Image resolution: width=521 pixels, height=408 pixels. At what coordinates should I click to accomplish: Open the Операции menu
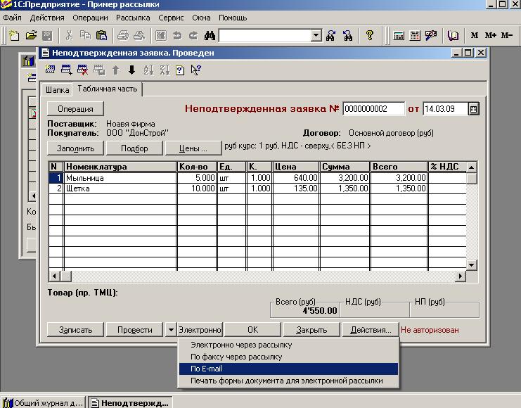pos(91,18)
